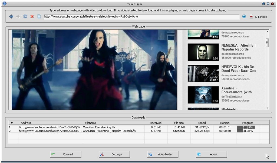Viewport: 277px width, 163px height.
Task: Select NEMESEA - Afterlife video thumbnail
Action: click(x=203, y=52)
